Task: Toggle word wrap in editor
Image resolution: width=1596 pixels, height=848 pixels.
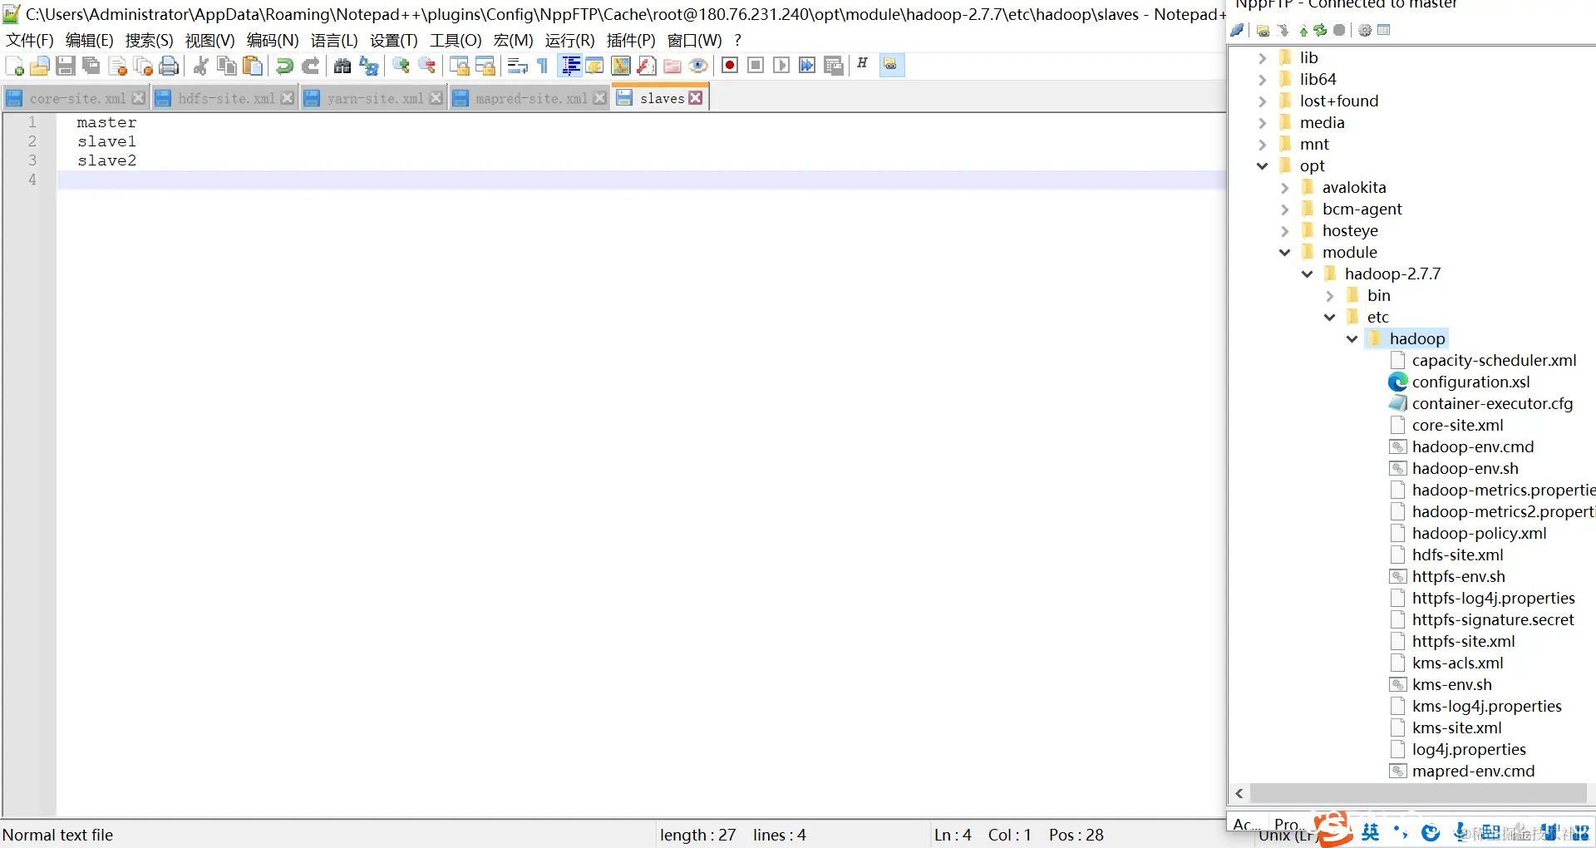Action: (x=517, y=66)
